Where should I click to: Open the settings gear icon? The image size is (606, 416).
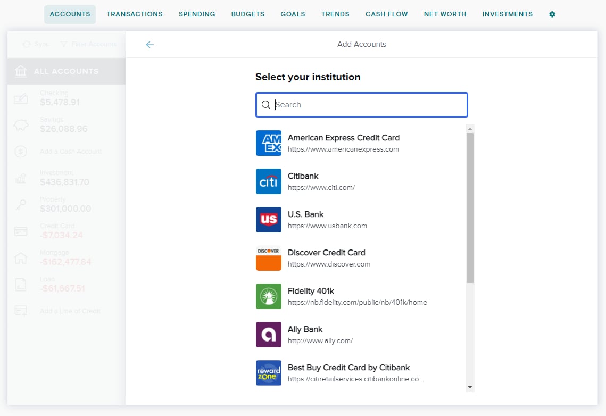pos(552,14)
